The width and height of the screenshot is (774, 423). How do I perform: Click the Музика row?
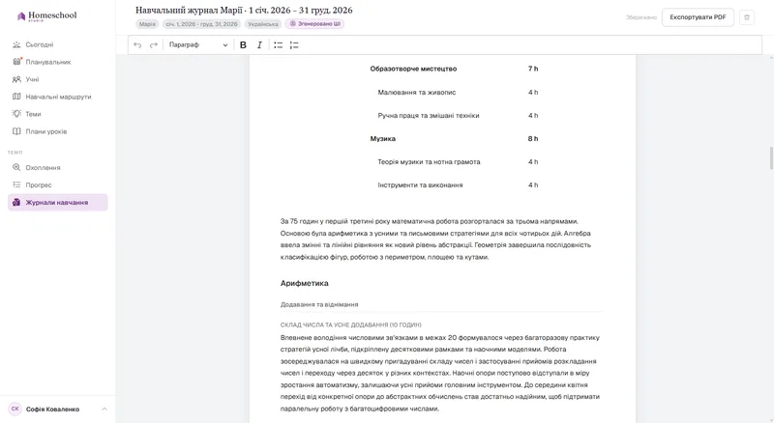[x=454, y=138]
